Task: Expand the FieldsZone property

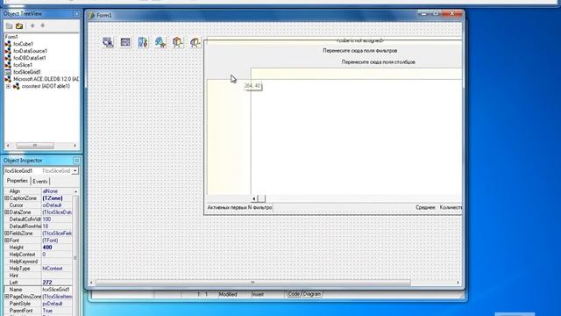Action: 6,233
